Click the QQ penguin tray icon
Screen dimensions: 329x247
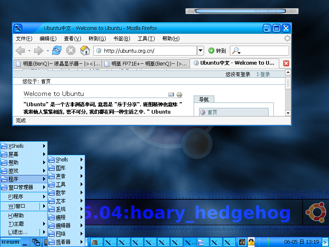pos(251,242)
